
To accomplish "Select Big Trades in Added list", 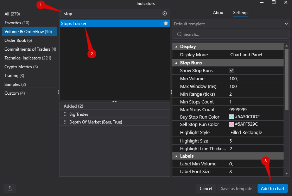I will (x=115, y=114).
